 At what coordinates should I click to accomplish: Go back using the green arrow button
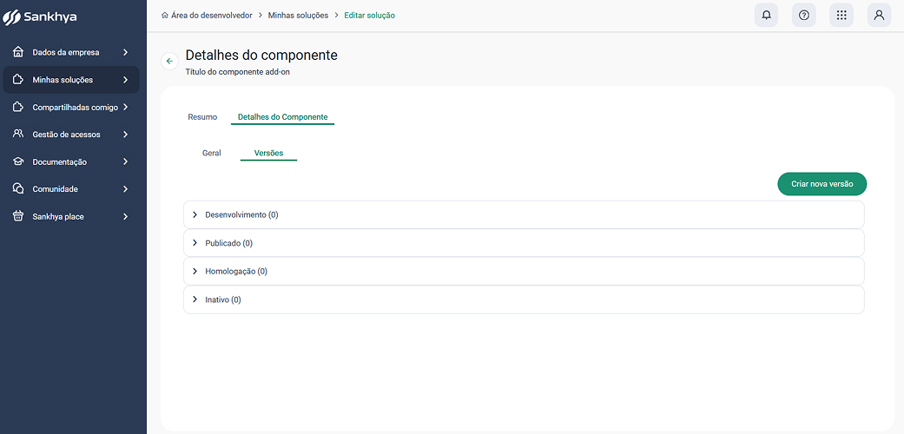[x=169, y=61]
